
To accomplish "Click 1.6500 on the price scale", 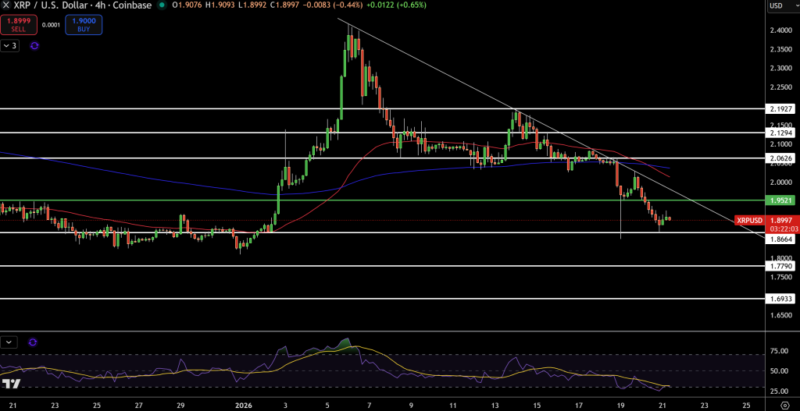I will pos(781,316).
